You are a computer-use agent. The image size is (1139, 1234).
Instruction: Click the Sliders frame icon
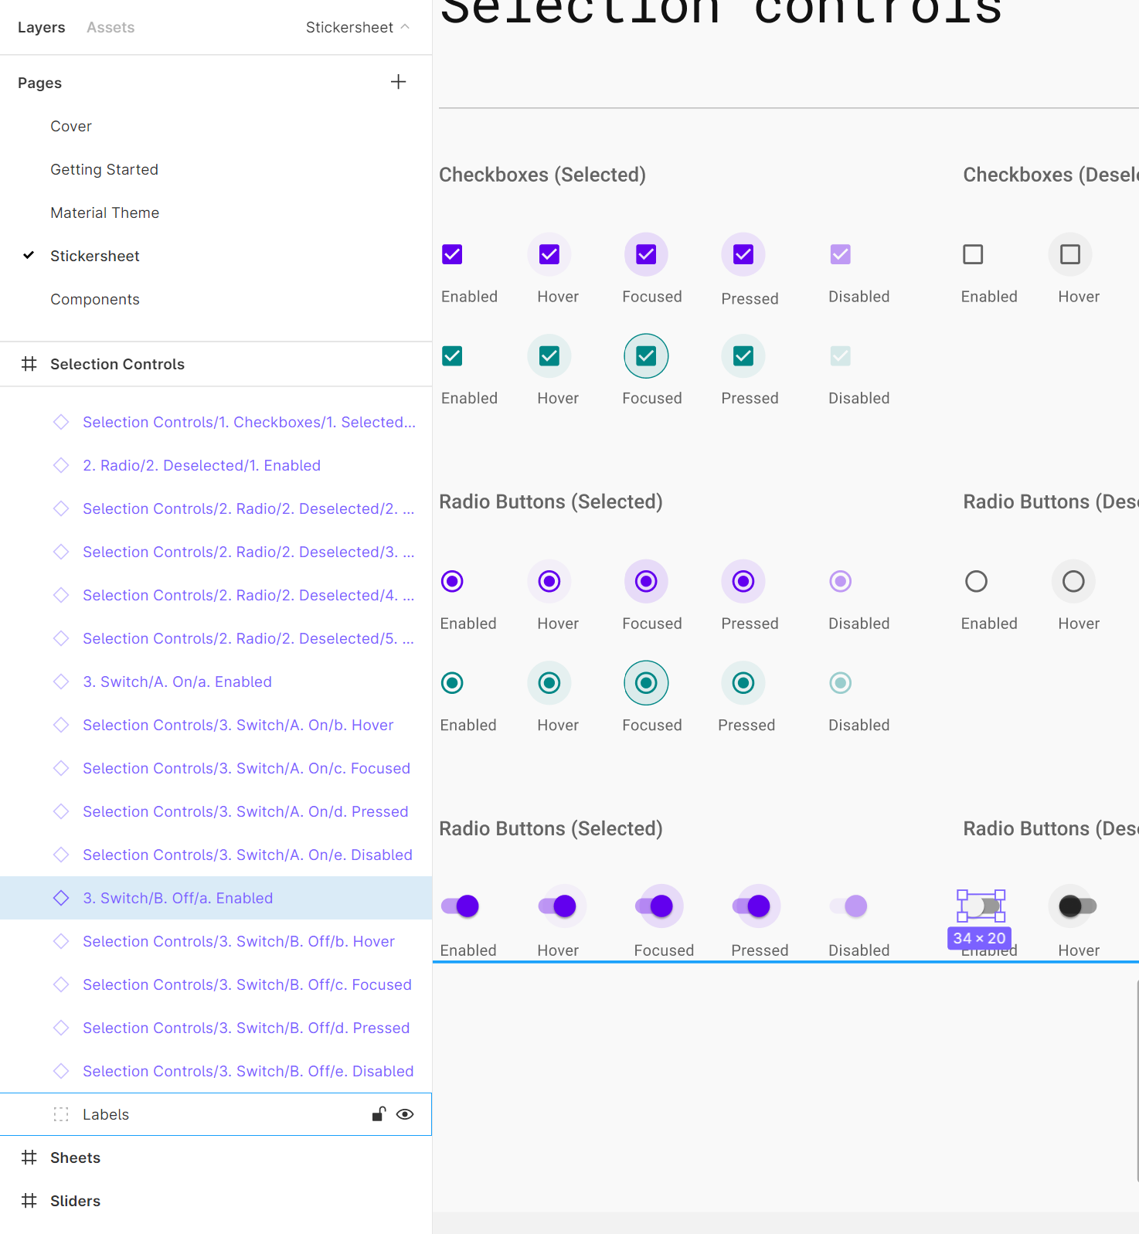tap(29, 1201)
